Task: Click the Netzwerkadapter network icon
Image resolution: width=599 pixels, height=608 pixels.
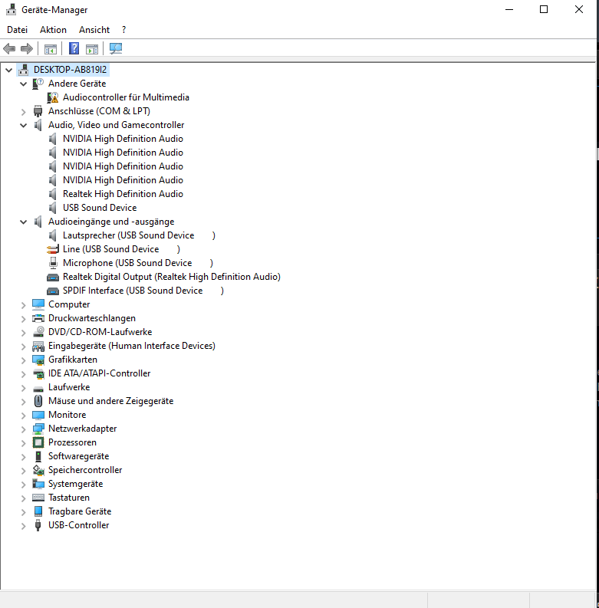Action: point(38,429)
